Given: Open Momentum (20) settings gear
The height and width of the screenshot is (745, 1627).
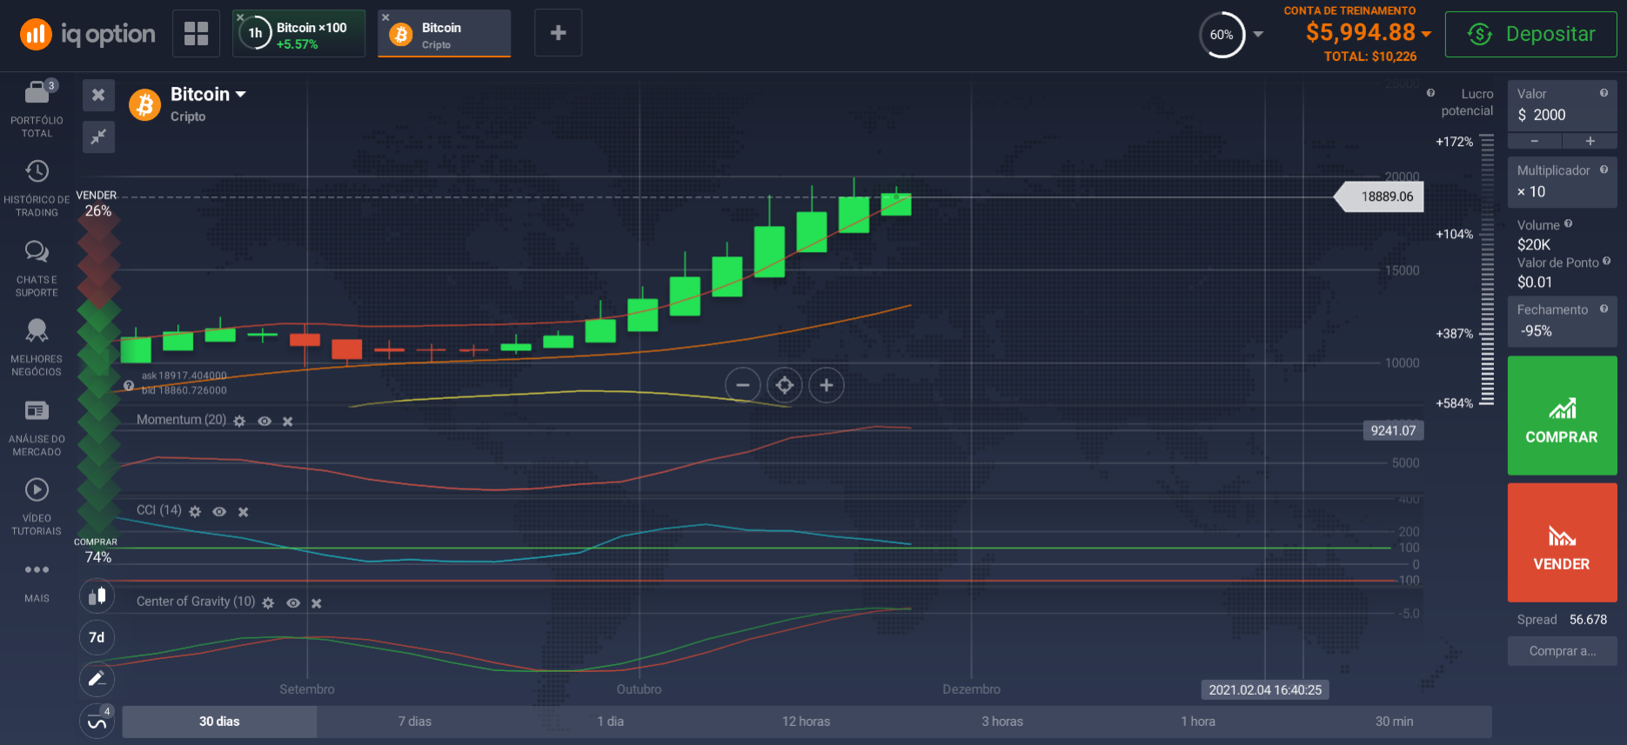Looking at the screenshot, I should pos(239,421).
